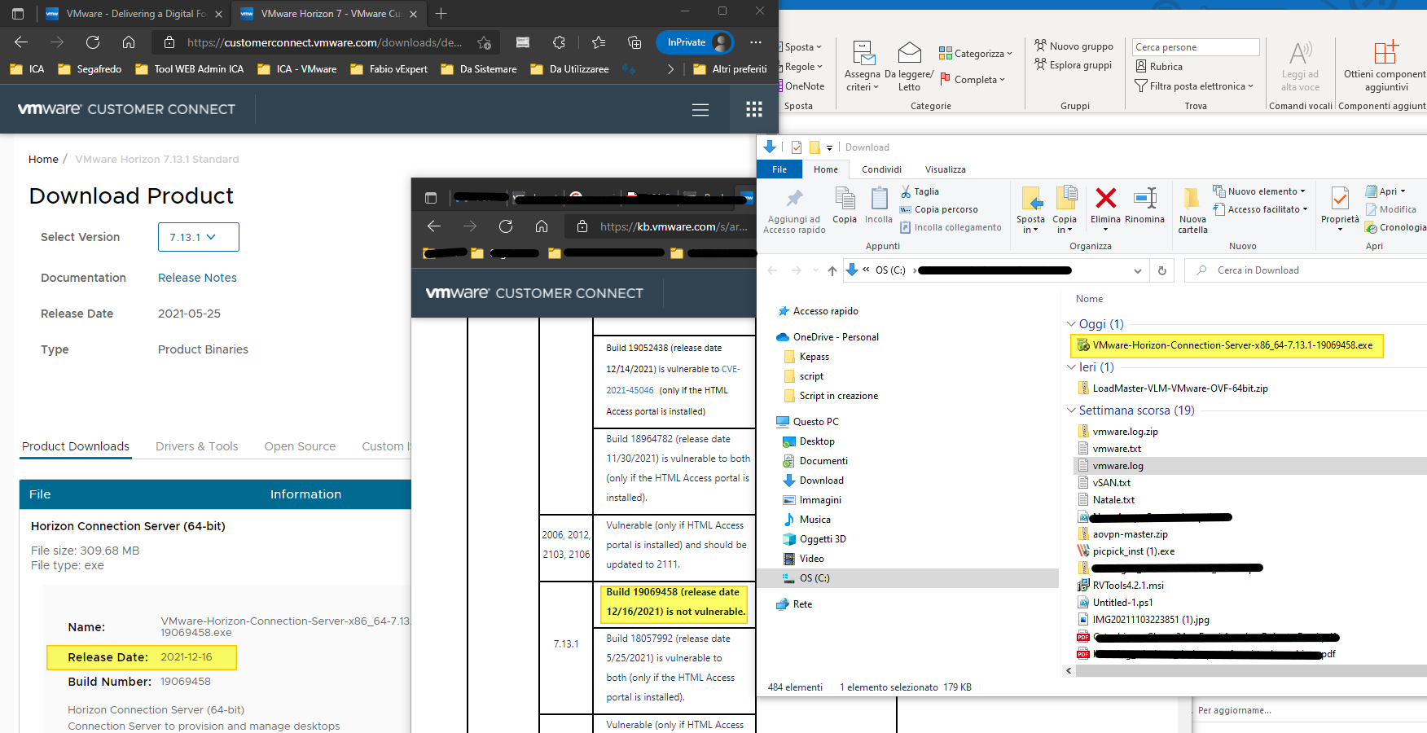This screenshot has height=733, width=1427.
Task: Click Proprietà icon in Explorer ribbon
Action: point(1340,208)
